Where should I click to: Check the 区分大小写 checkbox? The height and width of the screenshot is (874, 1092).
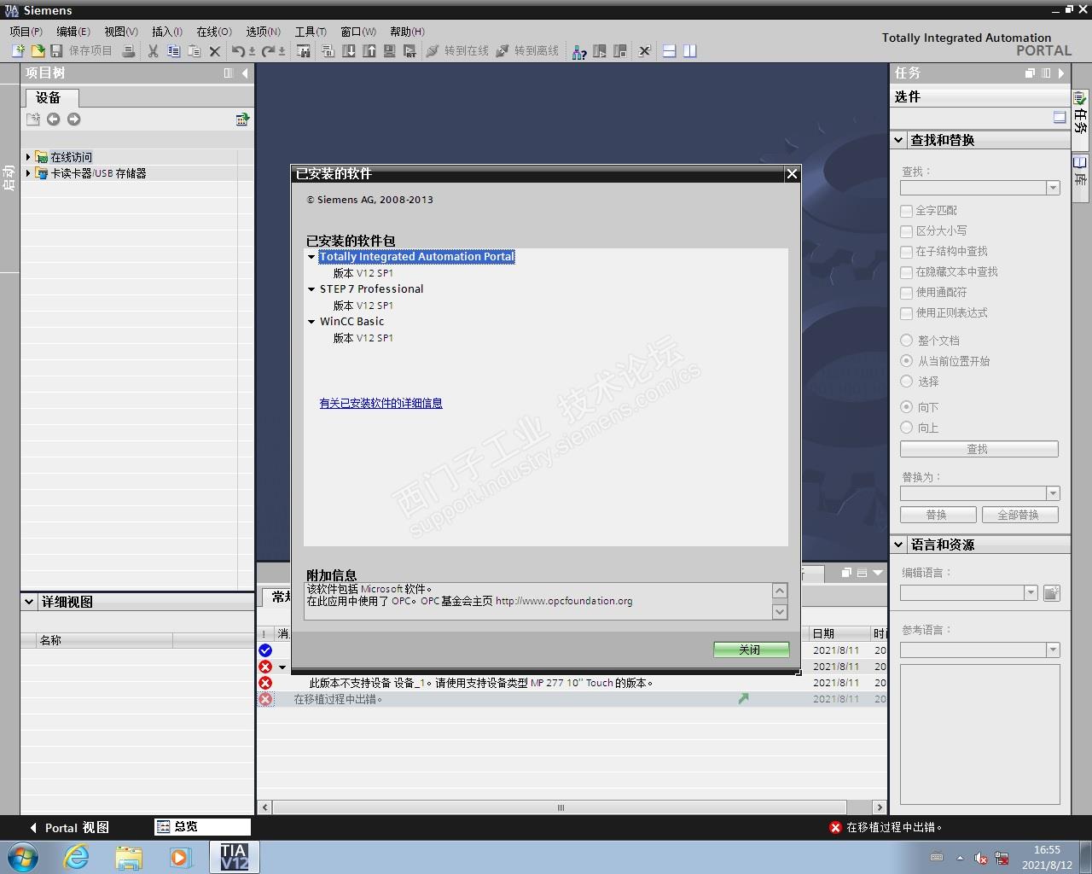click(x=907, y=231)
